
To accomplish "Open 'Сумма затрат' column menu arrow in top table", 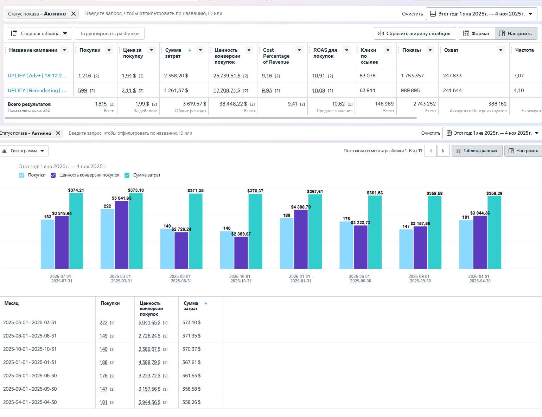I will (x=200, y=50).
